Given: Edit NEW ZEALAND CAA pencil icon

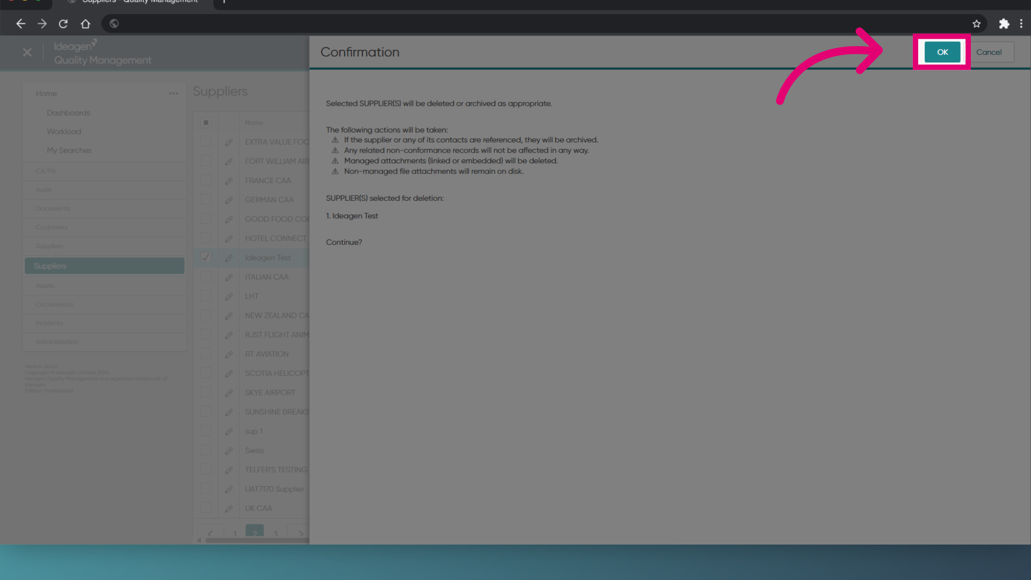Looking at the screenshot, I should (x=229, y=316).
